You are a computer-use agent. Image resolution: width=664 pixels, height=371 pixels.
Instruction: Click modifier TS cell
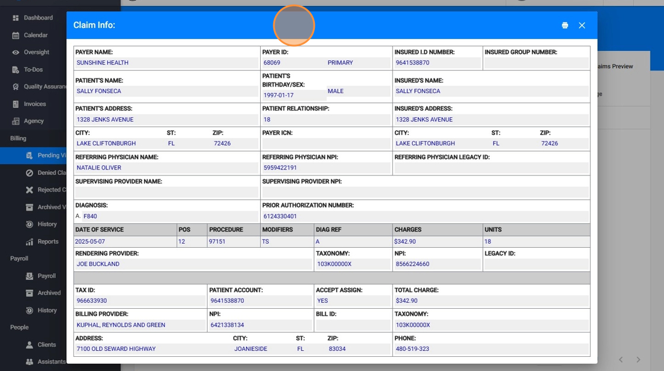287,241
